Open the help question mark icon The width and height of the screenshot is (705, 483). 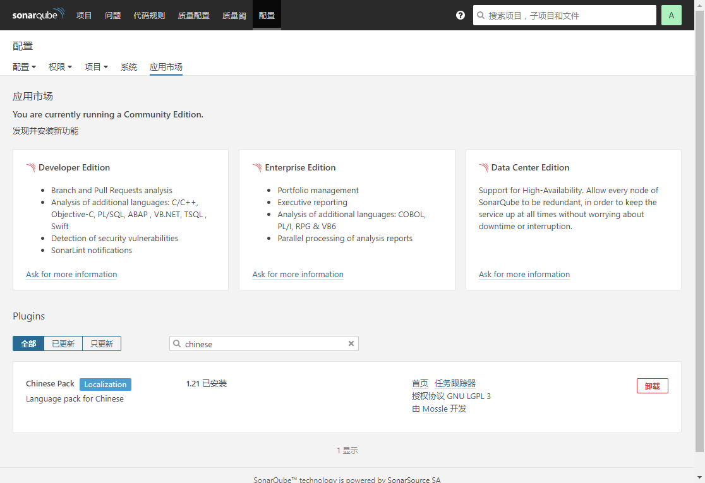pos(461,15)
